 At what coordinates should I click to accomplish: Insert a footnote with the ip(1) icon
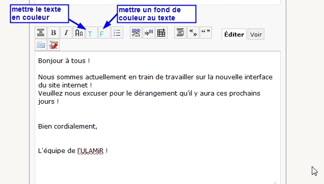coord(149,33)
